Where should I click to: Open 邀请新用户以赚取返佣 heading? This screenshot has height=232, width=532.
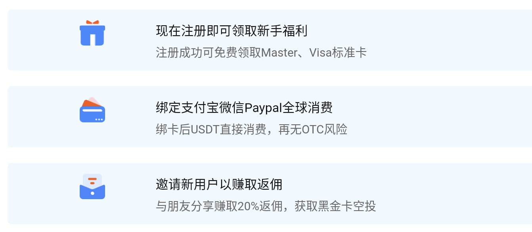219,184
